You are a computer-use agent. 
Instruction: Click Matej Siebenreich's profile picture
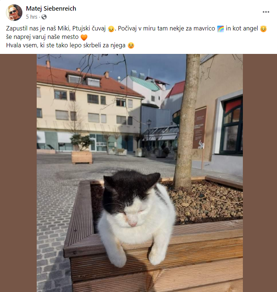(x=14, y=12)
